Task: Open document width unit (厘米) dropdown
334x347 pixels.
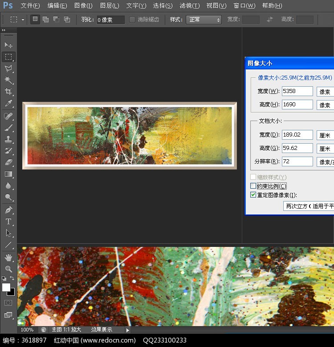Action: point(325,135)
